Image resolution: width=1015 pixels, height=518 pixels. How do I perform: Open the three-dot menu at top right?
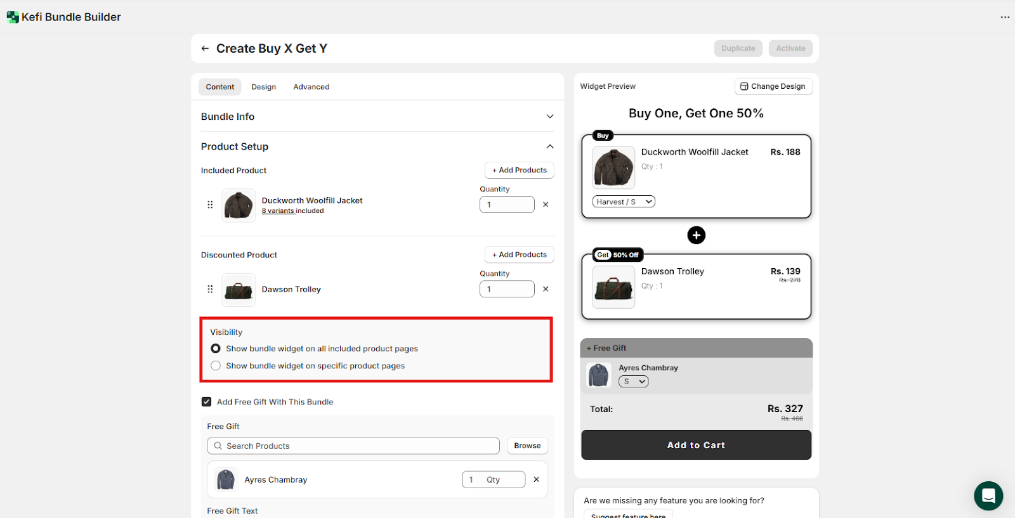click(x=1005, y=17)
